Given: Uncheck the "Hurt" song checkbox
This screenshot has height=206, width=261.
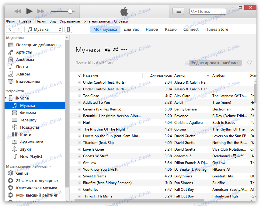Looking at the screenshot, I should [79, 123].
